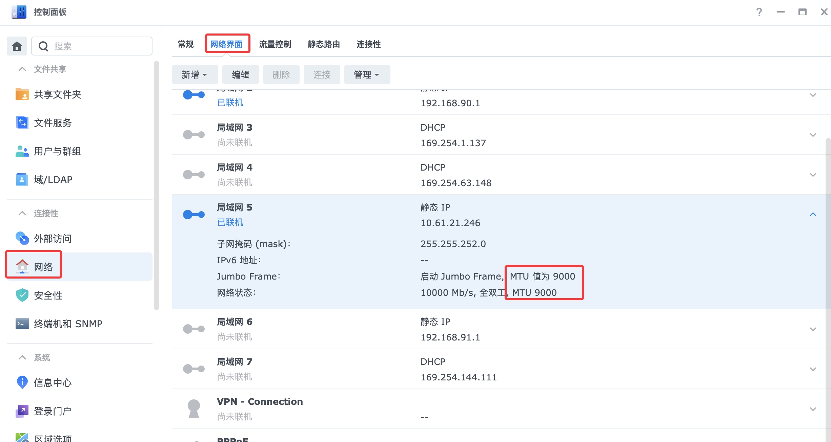Screen dimensions: 831x442
Task: Open Shared Folder (共享文件夹) settings
Action: 57,94
